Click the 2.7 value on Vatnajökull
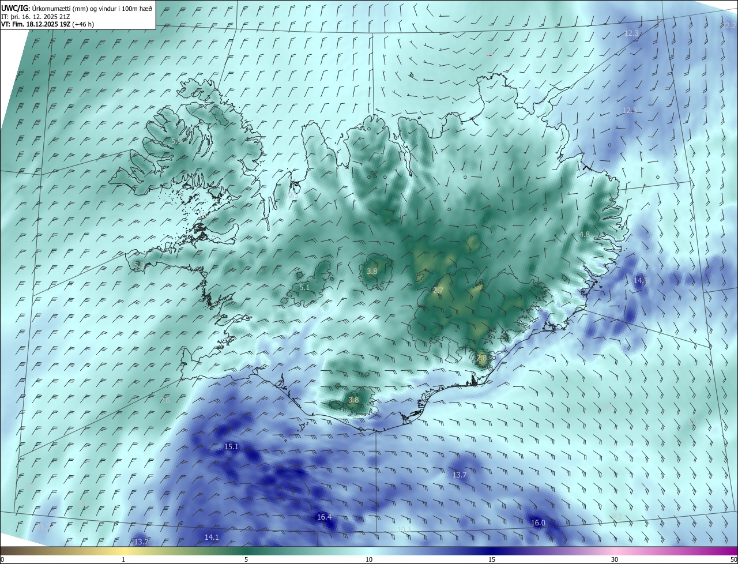Image resolution: width=738 pixels, height=564 pixels. click(x=438, y=290)
